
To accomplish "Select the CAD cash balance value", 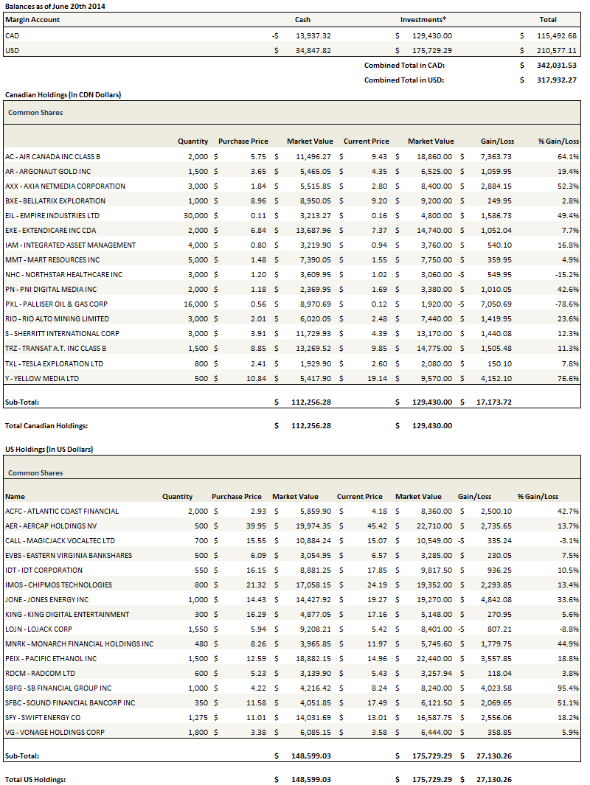I will pyautogui.click(x=313, y=35).
